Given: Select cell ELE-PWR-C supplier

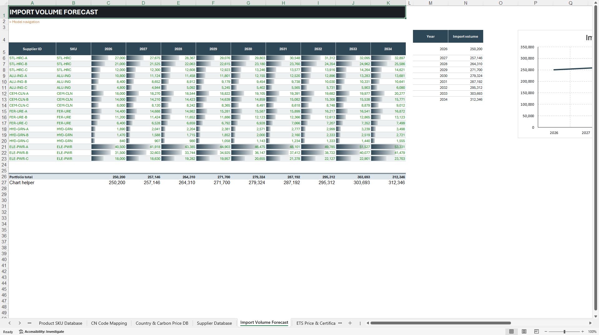Looking at the screenshot, I should (32, 159).
